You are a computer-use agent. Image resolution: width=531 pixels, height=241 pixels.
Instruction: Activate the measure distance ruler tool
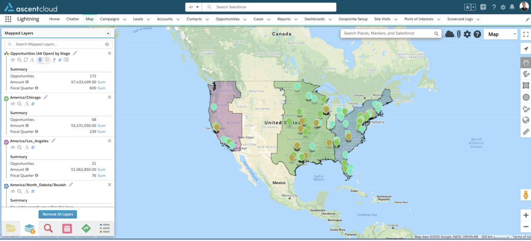[x=526, y=132]
